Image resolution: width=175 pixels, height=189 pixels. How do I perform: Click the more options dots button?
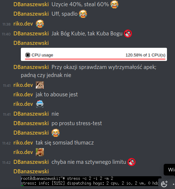click(174, 184)
